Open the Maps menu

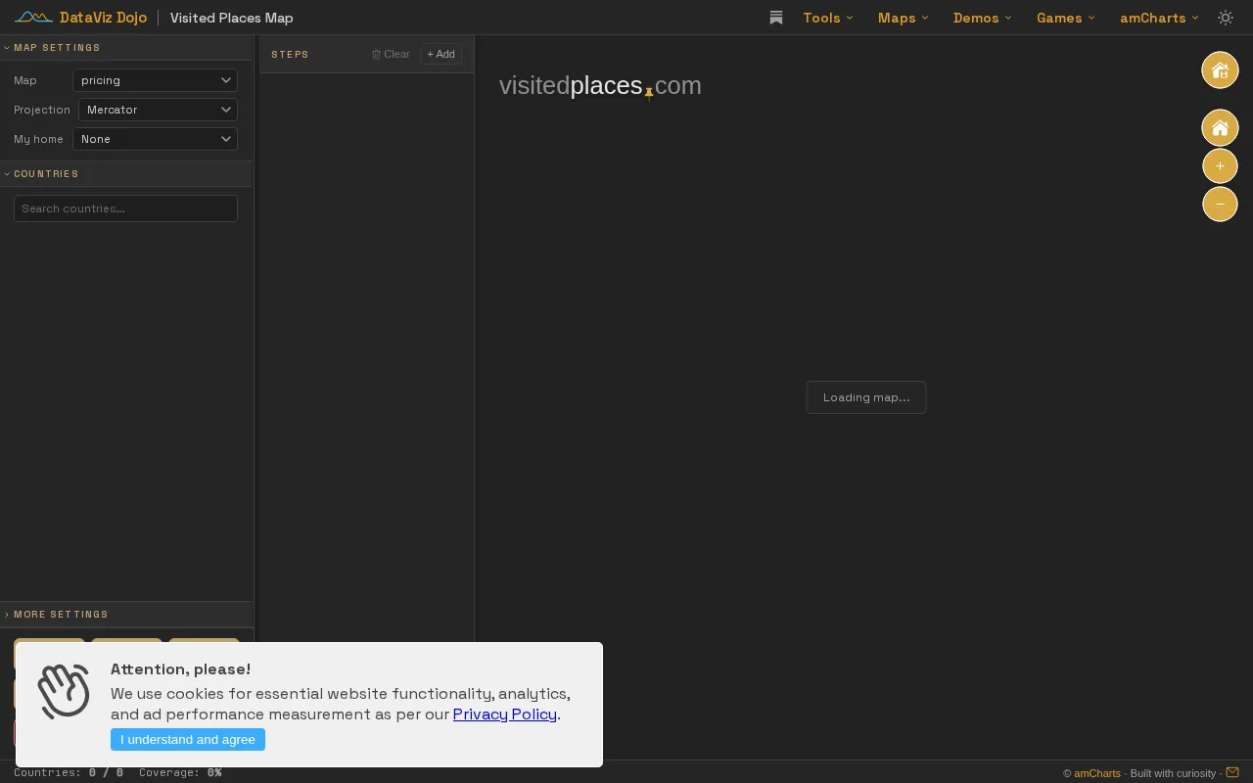[903, 18]
